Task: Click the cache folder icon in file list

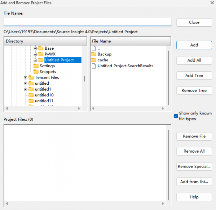Action: click(94, 60)
